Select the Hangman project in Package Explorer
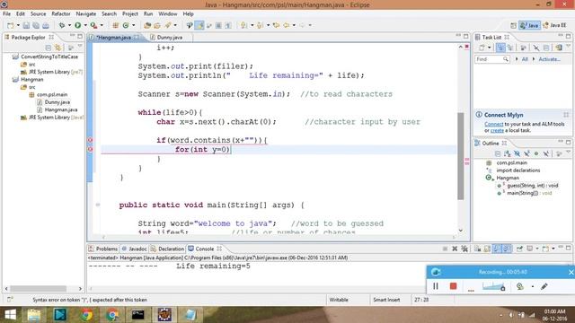 pos(31,80)
